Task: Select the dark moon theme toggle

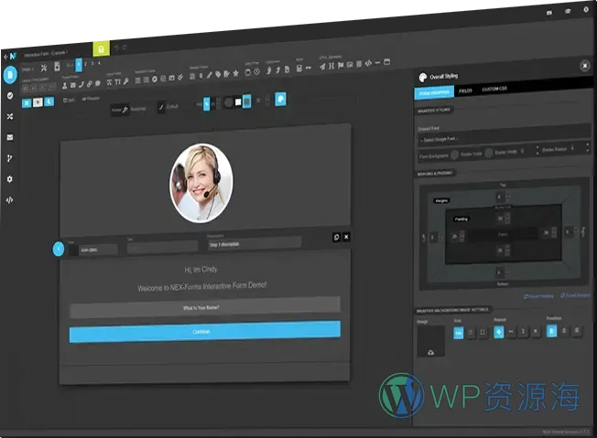Action: click(x=49, y=101)
